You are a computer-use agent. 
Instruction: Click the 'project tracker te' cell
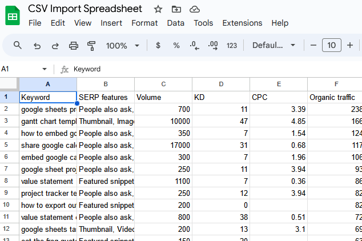[x=48, y=193]
